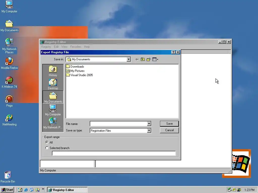
Task: Open My Network Places in the places bar
Action: point(53,123)
